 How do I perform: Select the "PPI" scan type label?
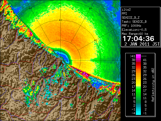click(x=124, y=14)
